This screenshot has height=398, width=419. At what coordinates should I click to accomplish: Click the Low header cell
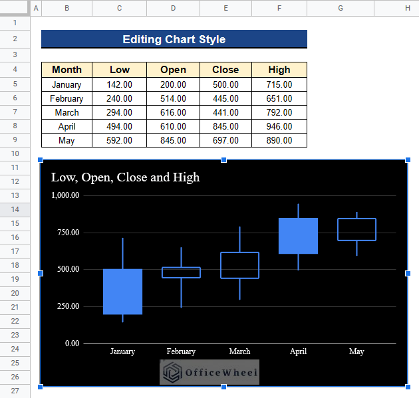pyautogui.click(x=120, y=70)
